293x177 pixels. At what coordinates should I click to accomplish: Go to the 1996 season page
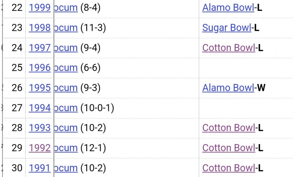[40, 68]
